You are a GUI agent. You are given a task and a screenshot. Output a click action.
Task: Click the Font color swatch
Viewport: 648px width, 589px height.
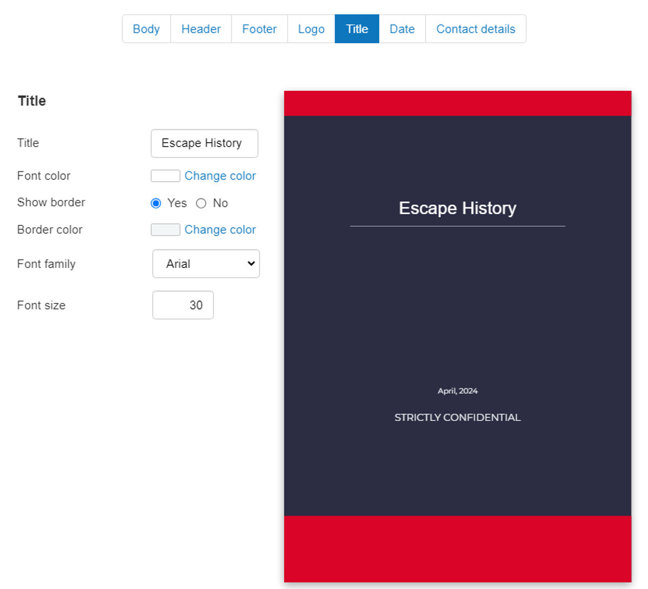[x=165, y=176]
